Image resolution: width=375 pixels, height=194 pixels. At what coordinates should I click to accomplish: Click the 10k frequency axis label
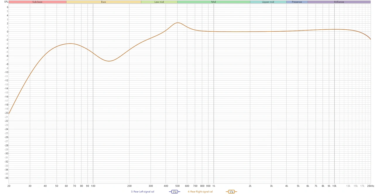[x=334, y=186]
